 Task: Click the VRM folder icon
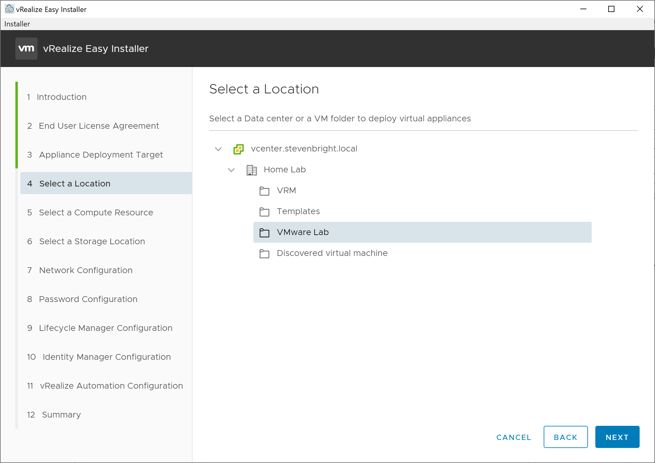(264, 191)
